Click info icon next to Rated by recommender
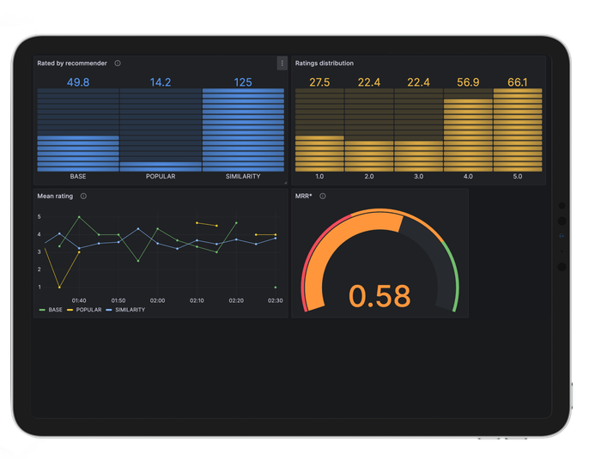 pos(118,64)
